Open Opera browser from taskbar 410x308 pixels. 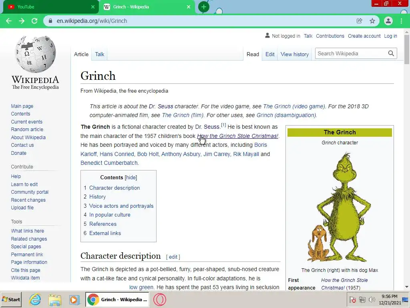point(159,299)
